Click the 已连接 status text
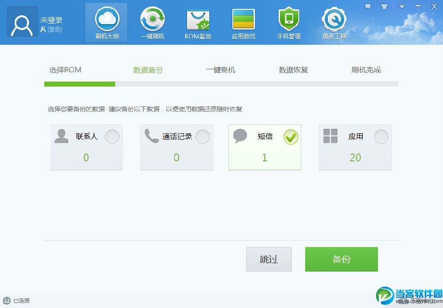The width and height of the screenshot is (443, 308). coord(22,301)
